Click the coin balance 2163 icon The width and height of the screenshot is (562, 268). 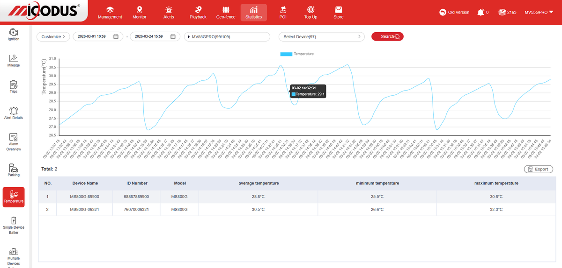click(502, 12)
